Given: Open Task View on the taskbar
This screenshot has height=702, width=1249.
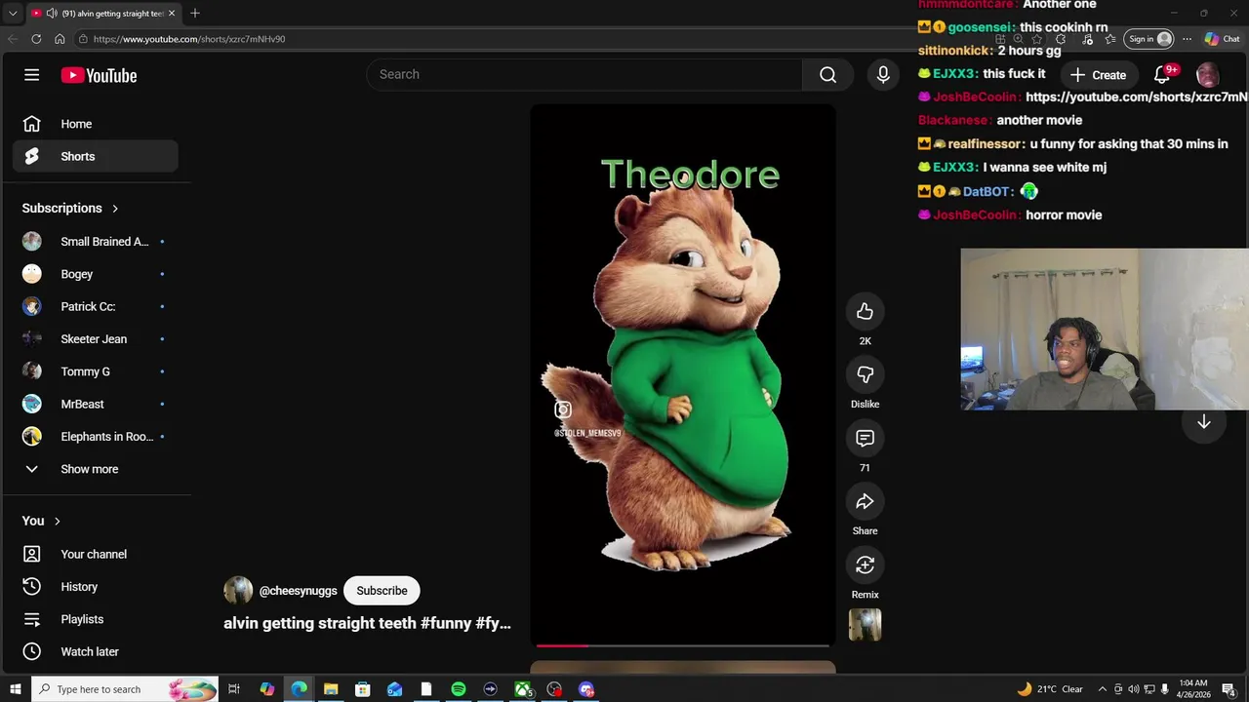Looking at the screenshot, I should [234, 689].
